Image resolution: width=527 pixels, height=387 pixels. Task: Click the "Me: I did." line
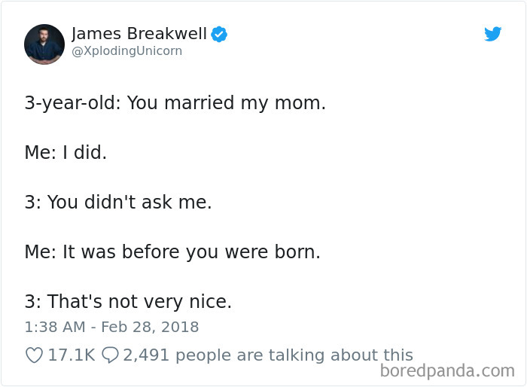click(65, 153)
